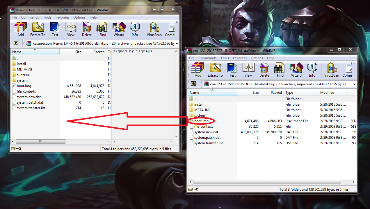Open Commands menu in Resurrection_Remix window

(30, 17)
